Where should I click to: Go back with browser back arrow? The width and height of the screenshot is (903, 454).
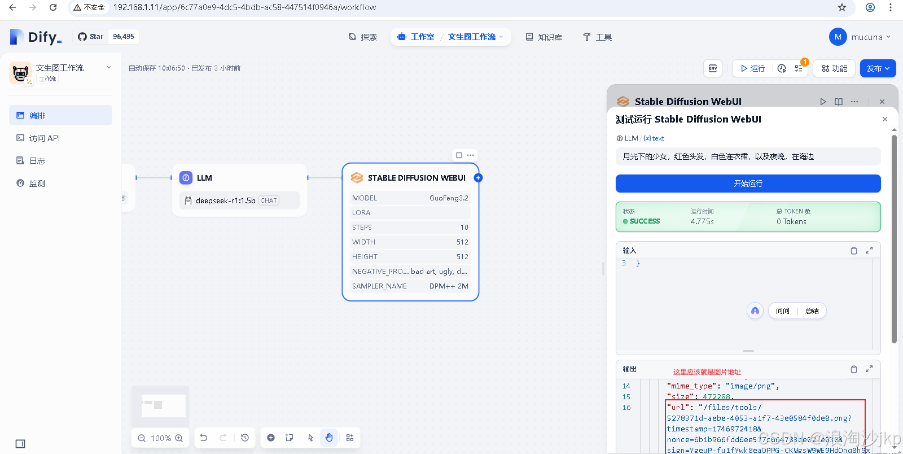pos(12,7)
